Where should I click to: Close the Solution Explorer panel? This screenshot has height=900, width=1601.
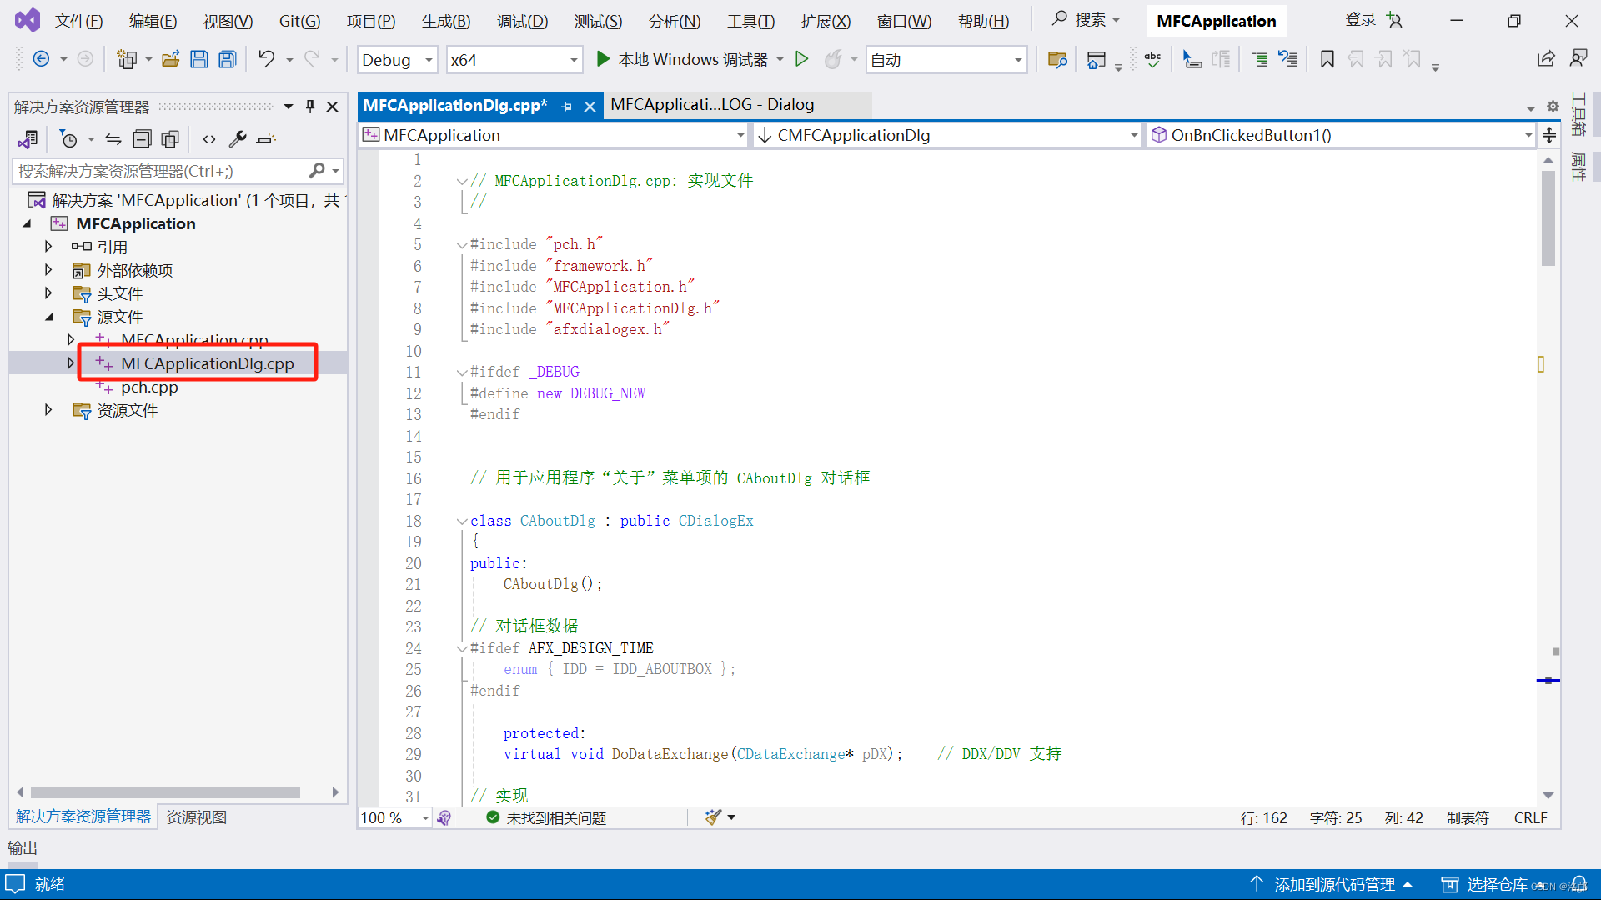tap(332, 107)
